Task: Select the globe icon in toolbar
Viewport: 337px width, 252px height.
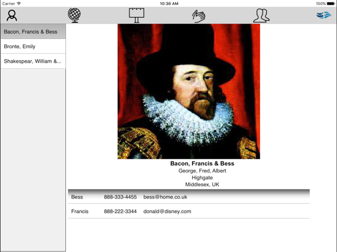Action: tap(74, 15)
